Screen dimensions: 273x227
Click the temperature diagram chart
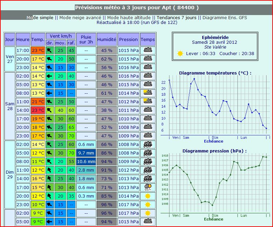215,106
